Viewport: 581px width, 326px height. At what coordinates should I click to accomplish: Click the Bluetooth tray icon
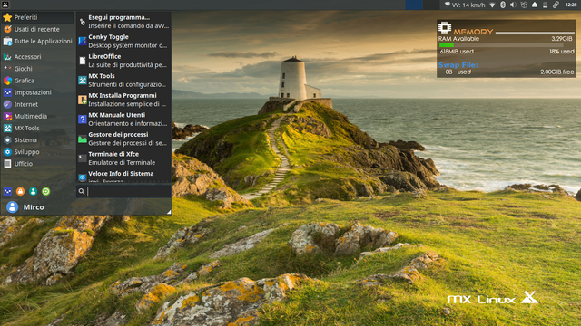tap(503, 5)
